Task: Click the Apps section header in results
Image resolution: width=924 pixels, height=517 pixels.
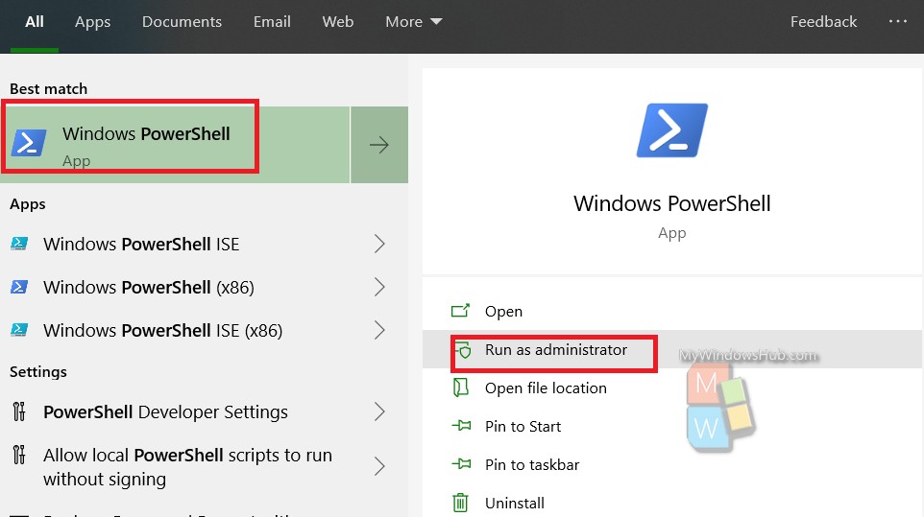Action: click(x=28, y=204)
